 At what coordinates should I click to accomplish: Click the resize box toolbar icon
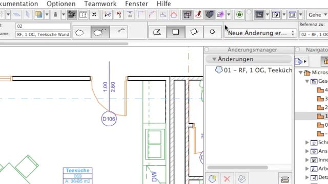[x=163, y=15]
